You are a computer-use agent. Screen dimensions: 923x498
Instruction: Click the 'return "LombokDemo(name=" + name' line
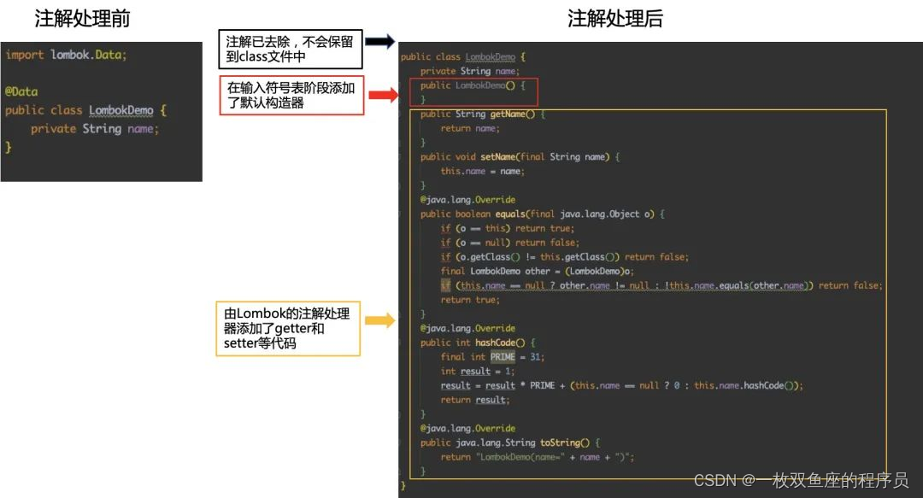[x=537, y=457]
